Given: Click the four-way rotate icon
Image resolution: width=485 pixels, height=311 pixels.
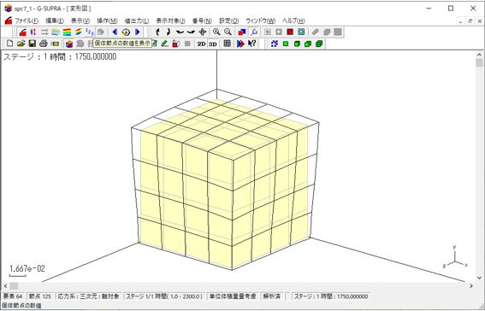Looking at the screenshot, I should 202,32.
